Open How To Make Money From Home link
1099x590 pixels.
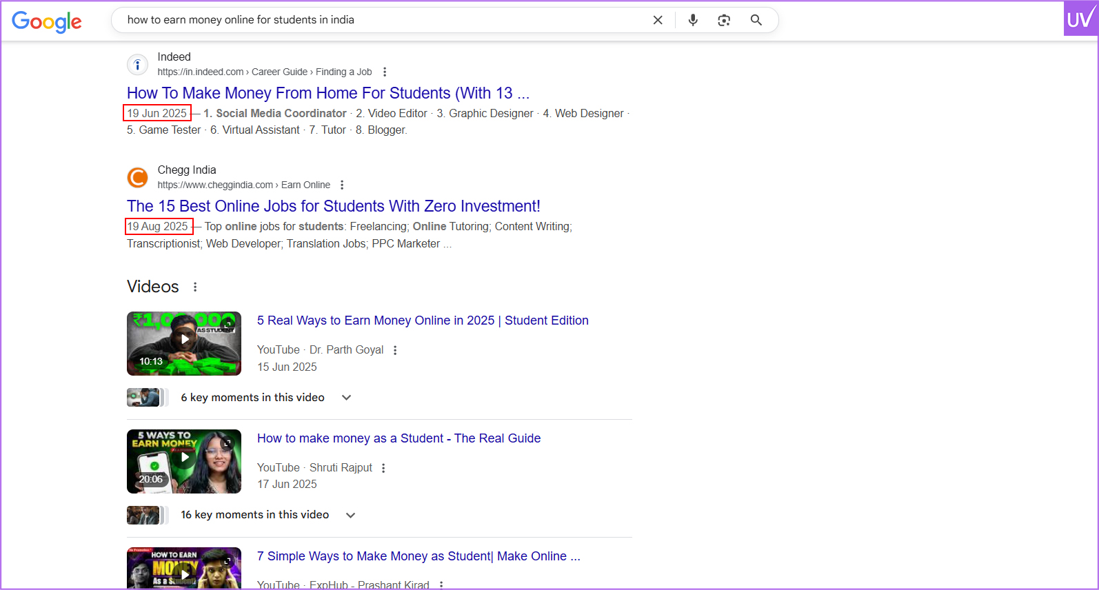tap(327, 93)
